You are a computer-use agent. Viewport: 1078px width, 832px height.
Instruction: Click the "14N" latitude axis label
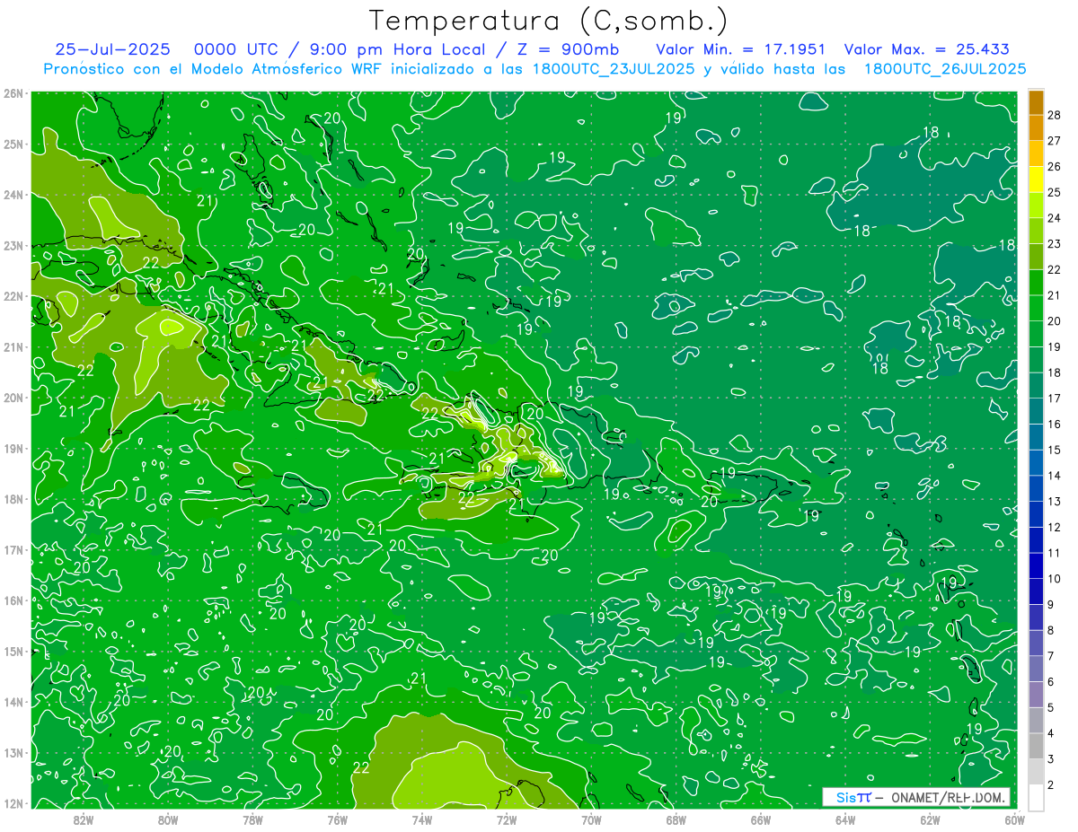pyautogui.click(x=13, y=702)
